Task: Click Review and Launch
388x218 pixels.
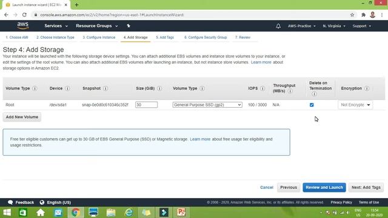Action: (x=324, y=187)
